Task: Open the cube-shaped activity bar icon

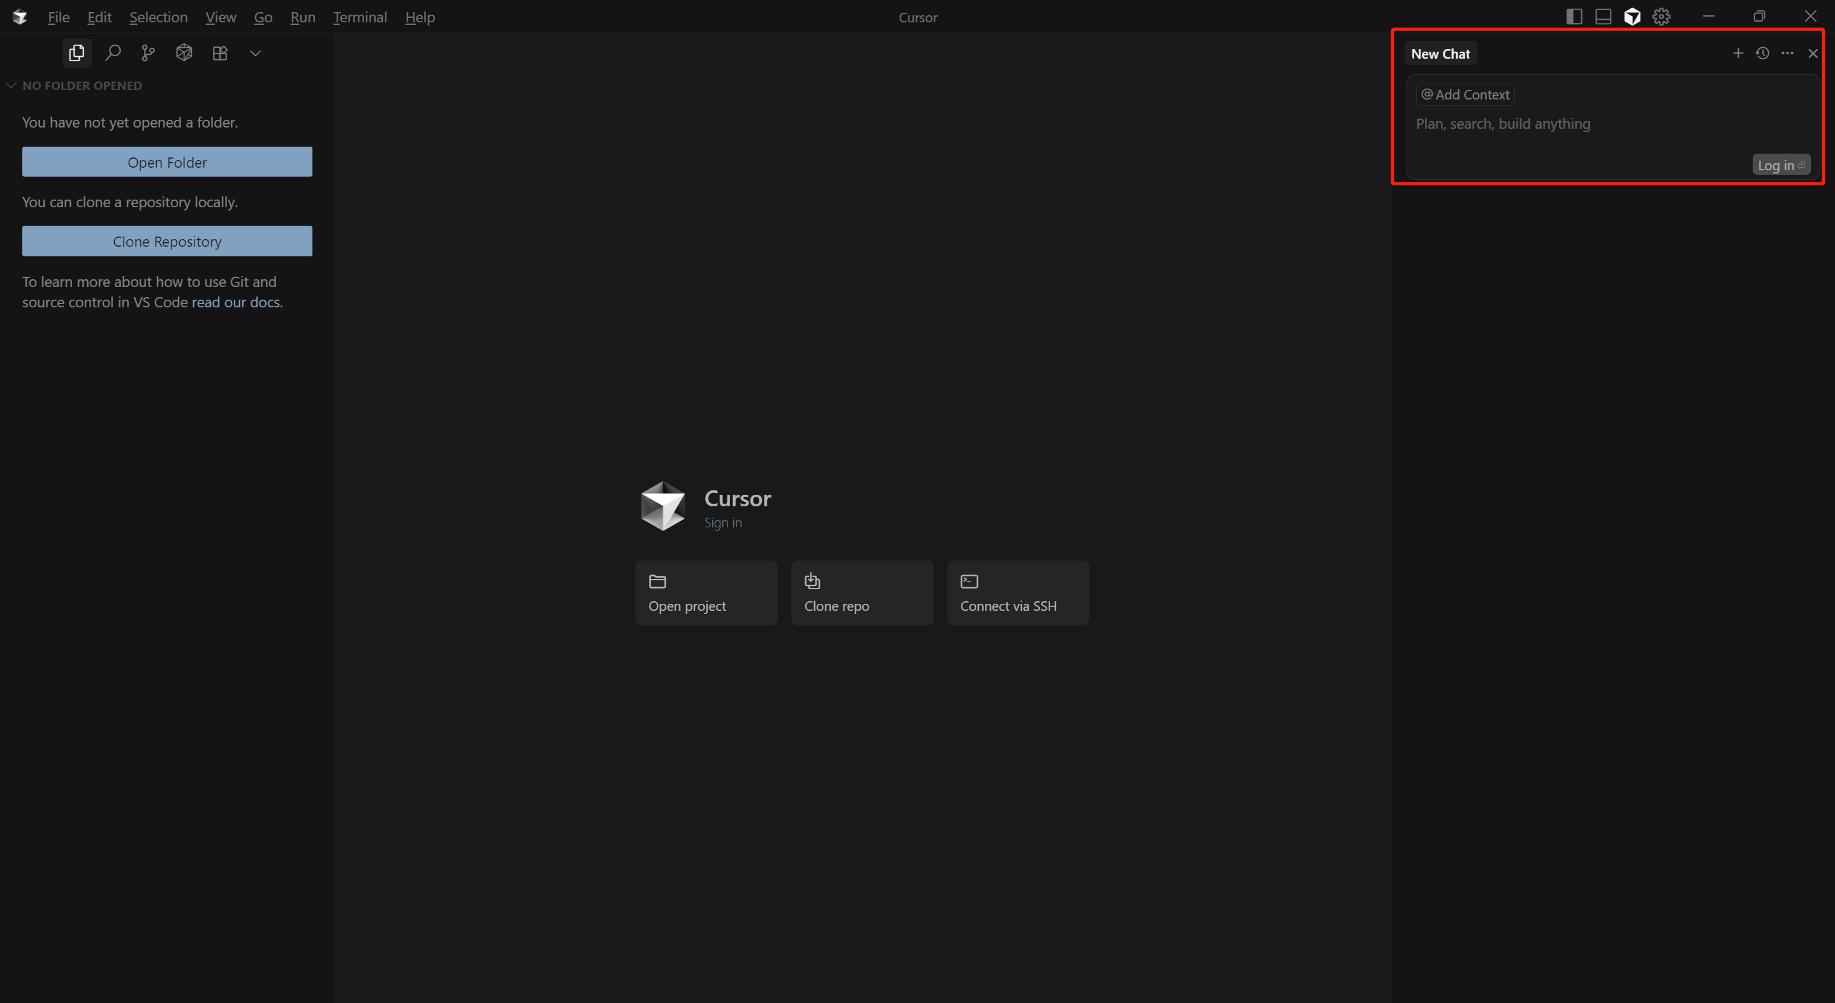Action: [x=184, y=53]
